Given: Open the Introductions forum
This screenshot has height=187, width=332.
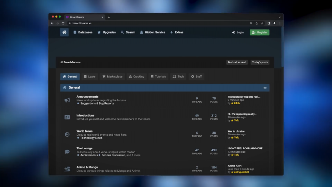Looking at the screenshot, I should point(85,115).
